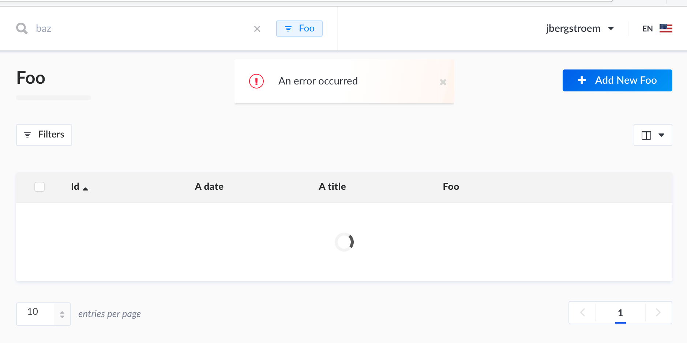
Task: Expand the column chooser dropdown arrow
Action: (661, 135)
